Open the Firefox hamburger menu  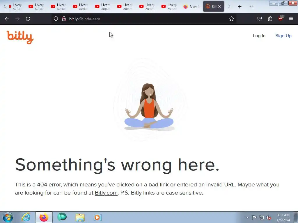[x=291, y=19]
